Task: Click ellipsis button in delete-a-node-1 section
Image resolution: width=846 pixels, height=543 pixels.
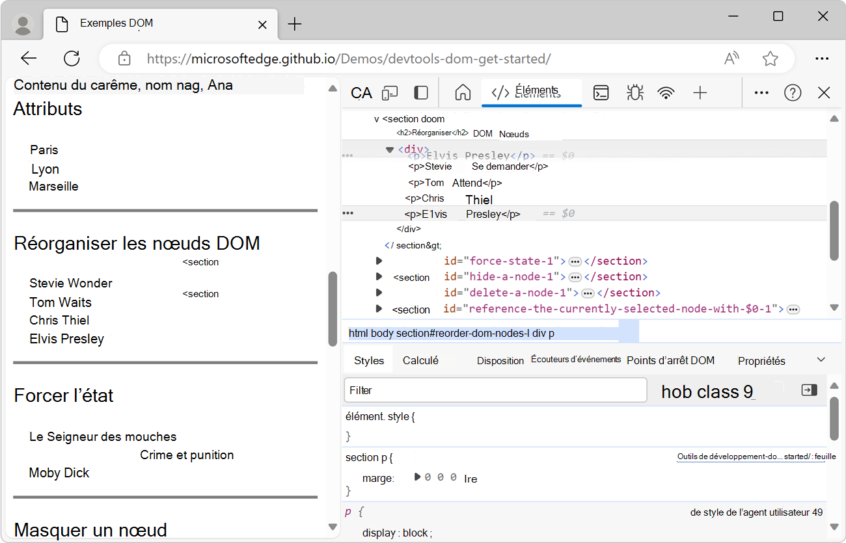Action: pyautogui.click(x=588, y=293)
